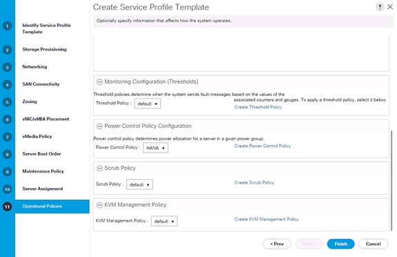This screenshot has height=257, width=397.
Task: Click step 10 circle for Server Assignment
Action: (7, 189)
